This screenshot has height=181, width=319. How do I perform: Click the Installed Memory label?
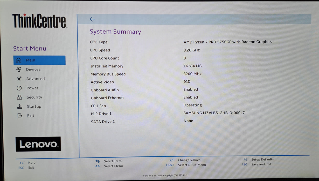[107, 66]
